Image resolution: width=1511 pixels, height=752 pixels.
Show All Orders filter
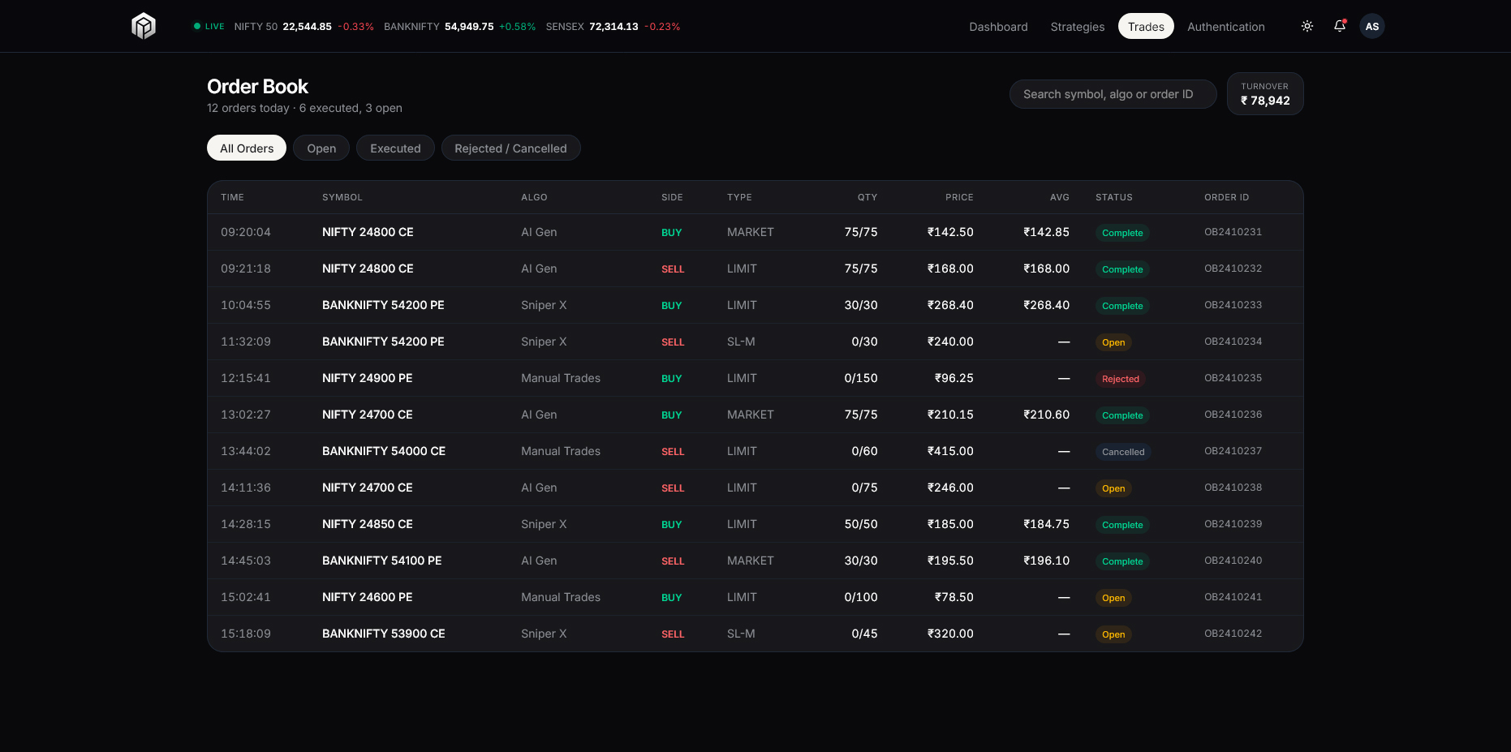247,148
